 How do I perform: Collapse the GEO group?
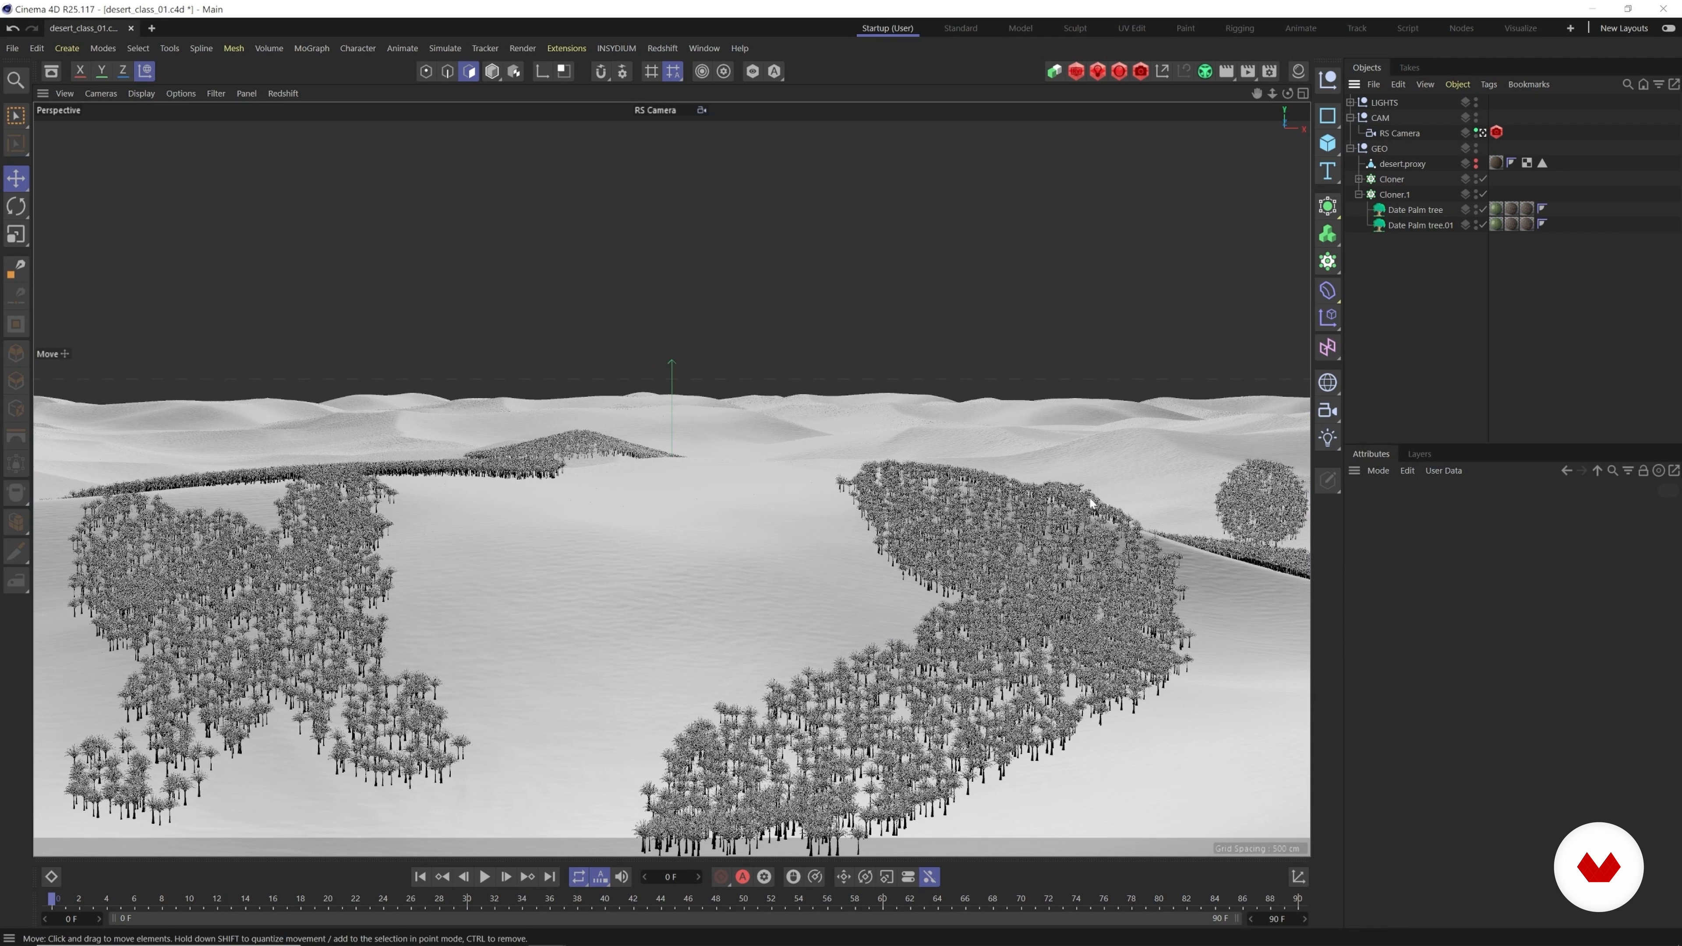pos(1350,148)
